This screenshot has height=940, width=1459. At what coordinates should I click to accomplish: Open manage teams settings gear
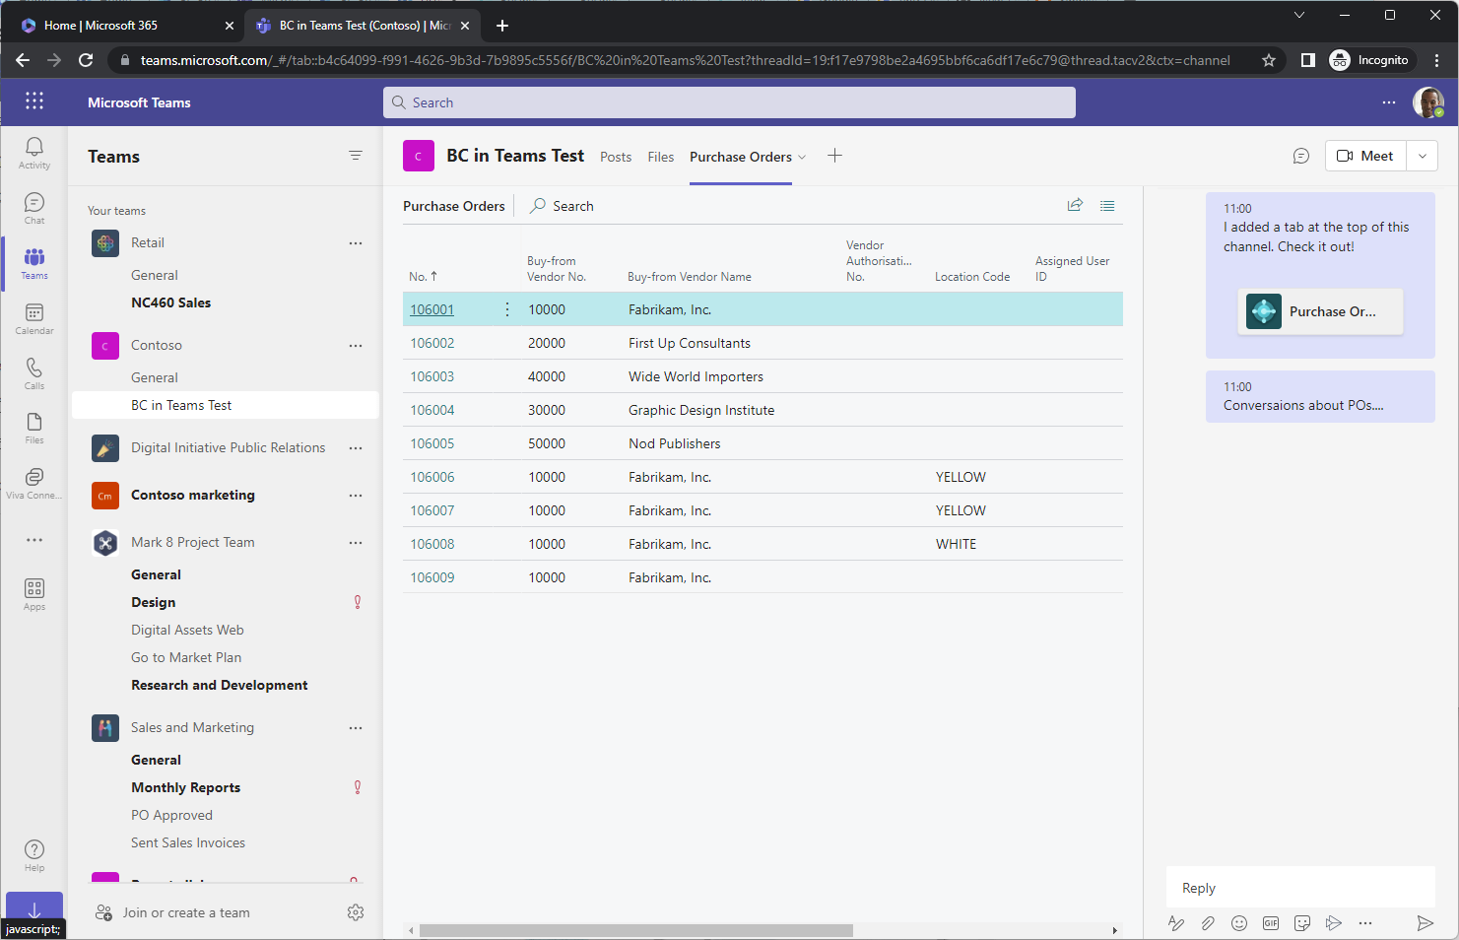coord(356,912)
